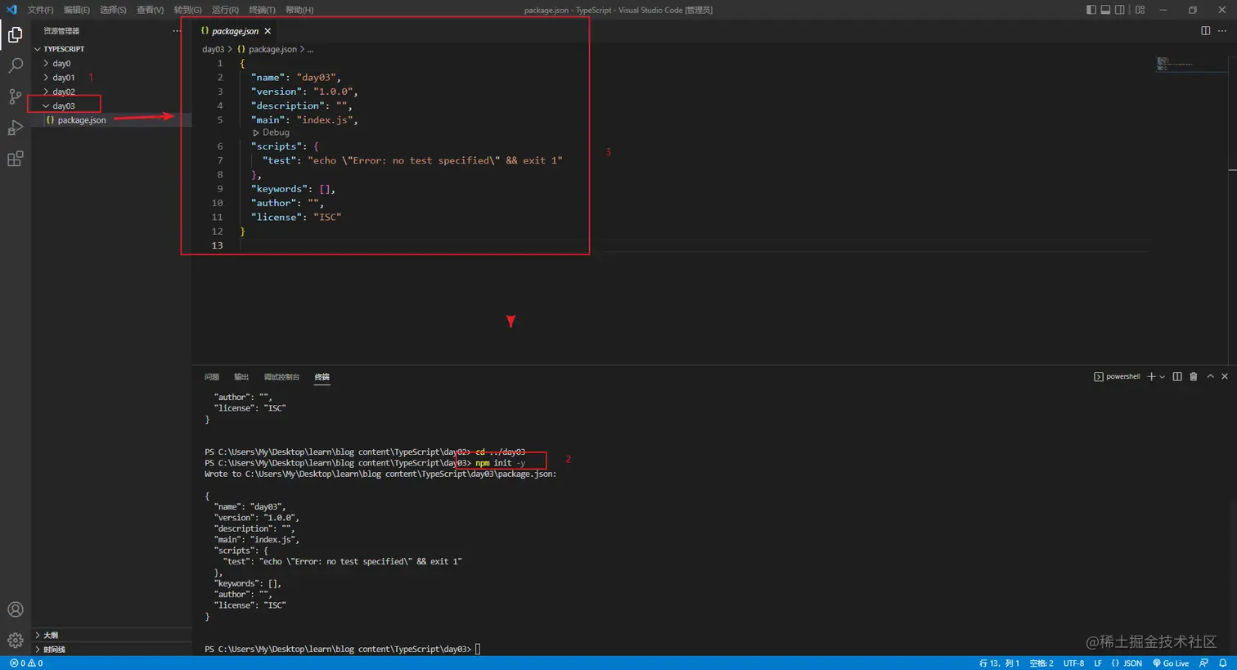
Task: Open the Source Control view
Action: click(15, 97)
